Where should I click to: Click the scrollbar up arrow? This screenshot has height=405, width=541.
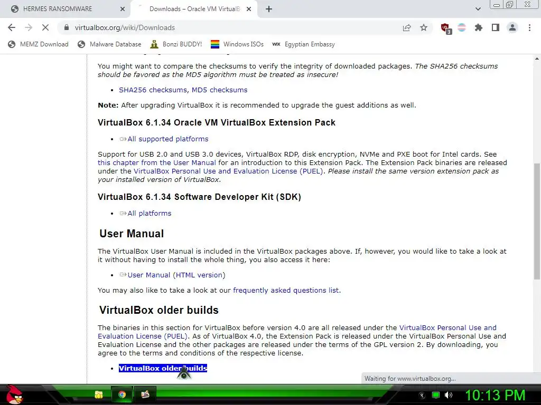pyautogui.click(x=537, y=59)
